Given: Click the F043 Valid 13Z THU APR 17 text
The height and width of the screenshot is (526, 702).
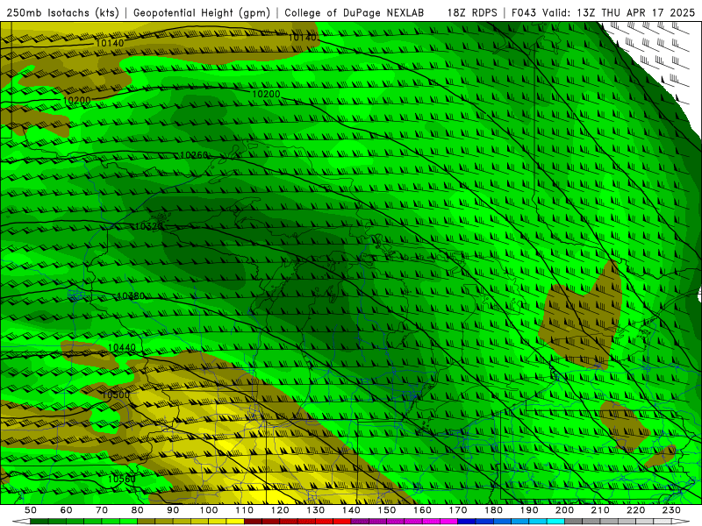Looking at the screenshot, I should click(603, 12).
